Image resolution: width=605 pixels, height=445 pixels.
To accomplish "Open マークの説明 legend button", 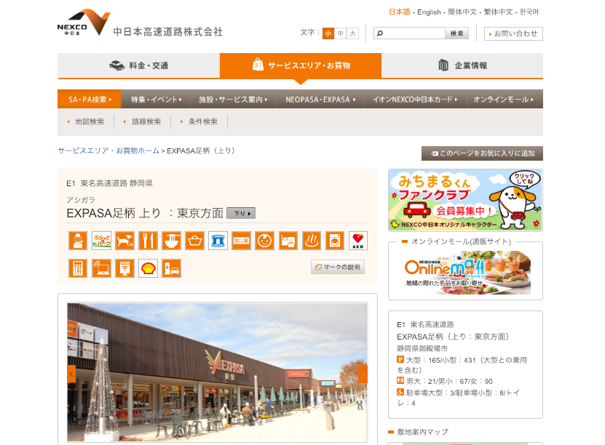I will coord(338,267).
